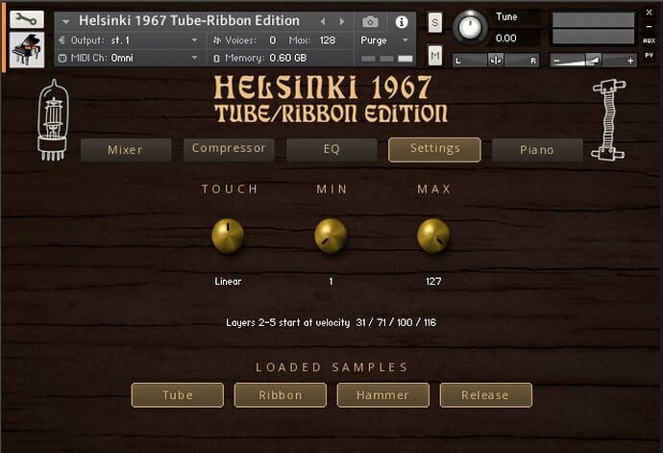Click the grand piano instrument thumbnail
This screenshot has height=453, width=663.
(x=27, y=50)
